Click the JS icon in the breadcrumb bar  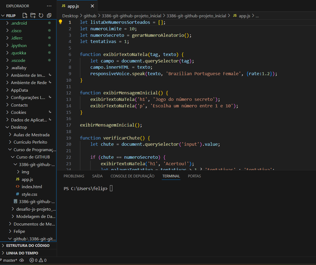coord(235,15)
